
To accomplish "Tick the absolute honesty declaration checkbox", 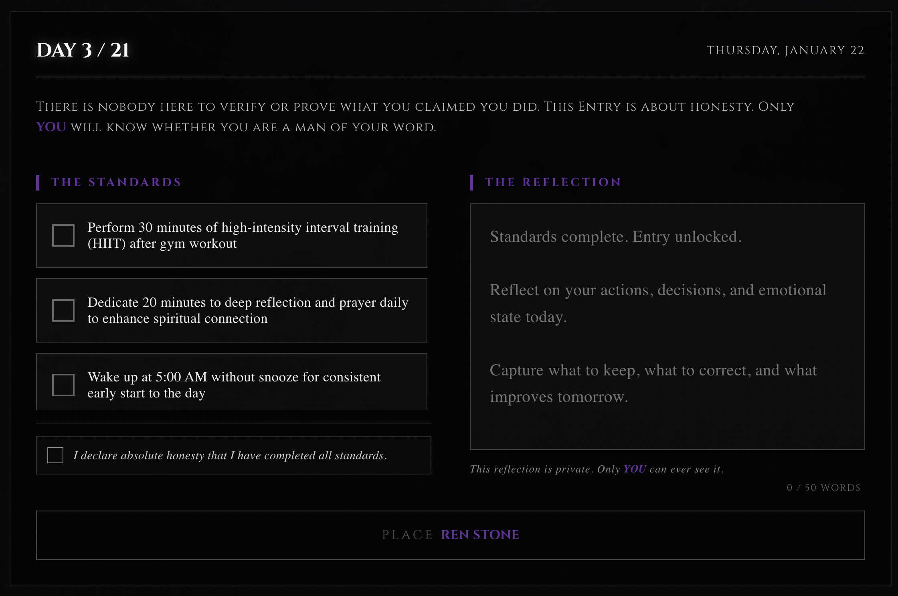I will (55, 456).
